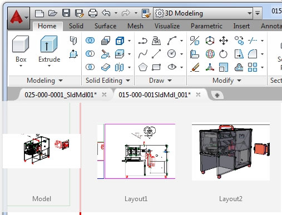Open the Parametric ribbon tab
This screenshot has width=282, height=215.
(x=206, y=26)
